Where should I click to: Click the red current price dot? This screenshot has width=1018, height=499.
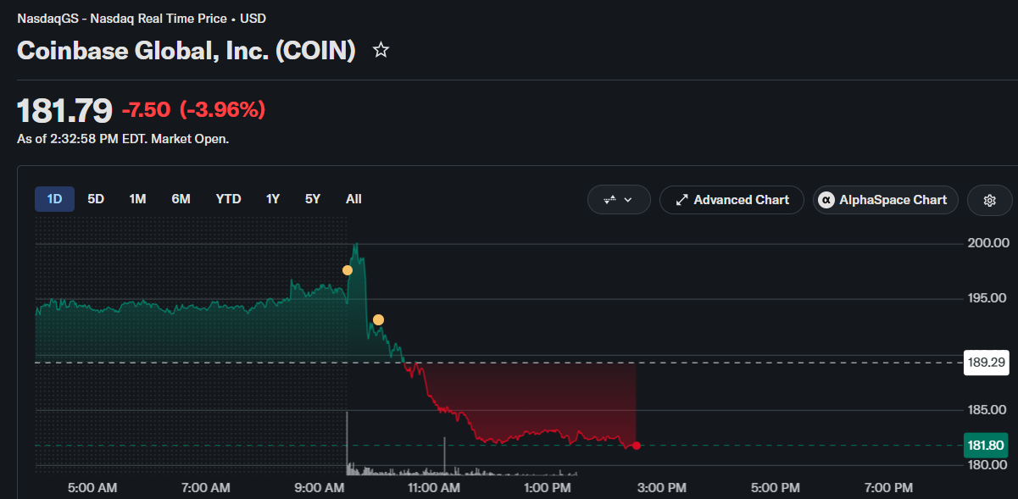click(x=637, y=446)
